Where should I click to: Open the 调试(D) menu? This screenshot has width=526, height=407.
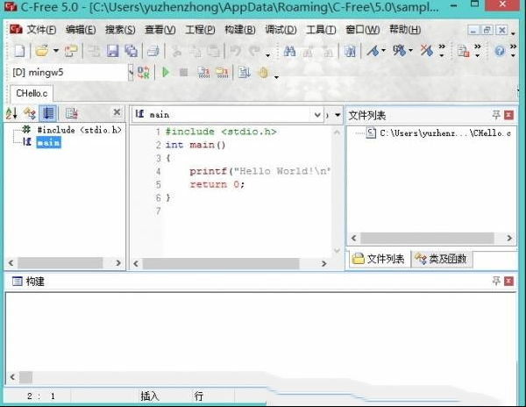(x=281, y=30)
